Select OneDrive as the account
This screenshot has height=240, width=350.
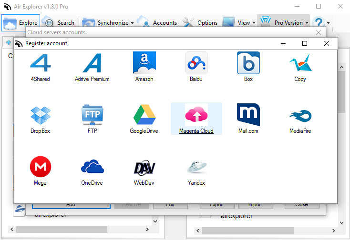(x=92, y=167)
